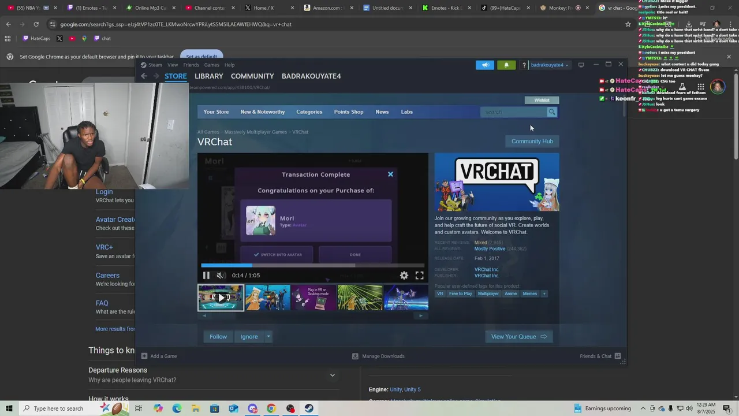
Task: Open the Help menu in Steam
Action: click(x=229, y=65)
